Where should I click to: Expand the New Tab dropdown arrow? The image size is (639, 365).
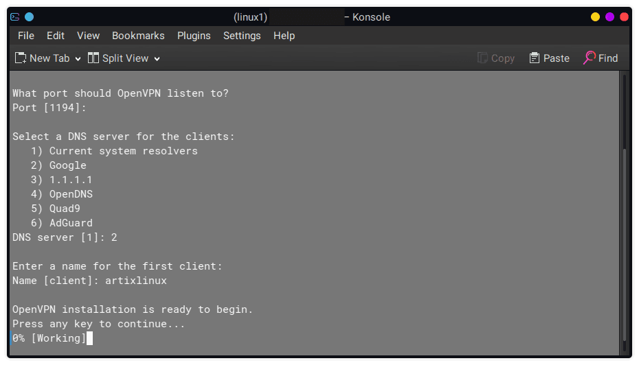(78, 59)
